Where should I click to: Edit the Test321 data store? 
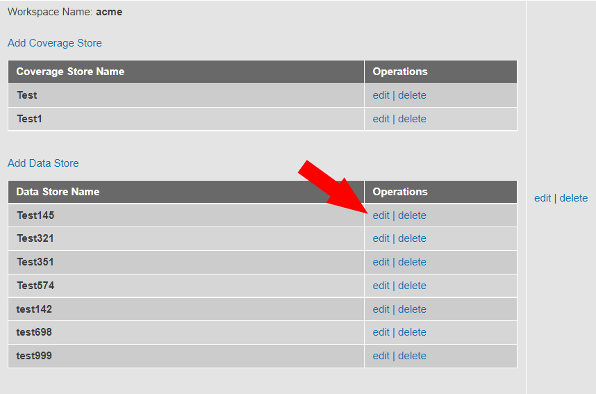click(x=381, y=238)
